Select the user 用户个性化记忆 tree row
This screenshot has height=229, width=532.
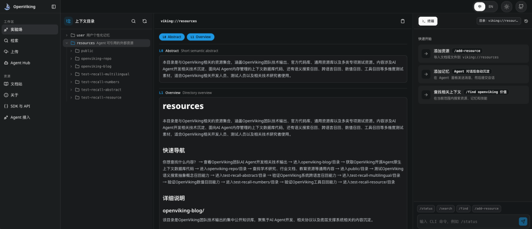(106, 35)
